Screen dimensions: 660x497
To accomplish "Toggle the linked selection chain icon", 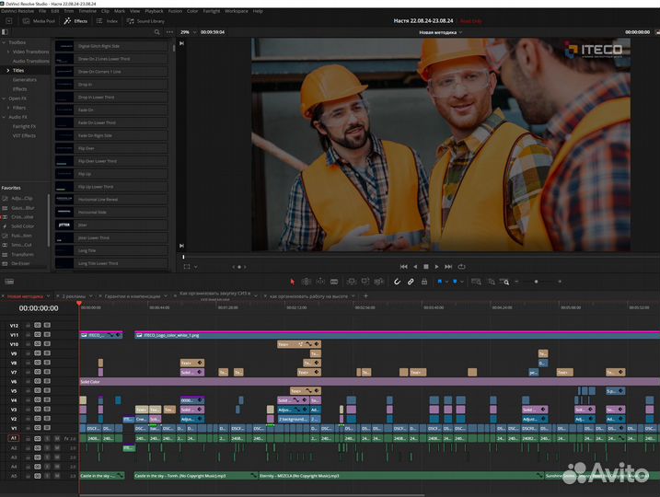I will [x=411, y=281].
